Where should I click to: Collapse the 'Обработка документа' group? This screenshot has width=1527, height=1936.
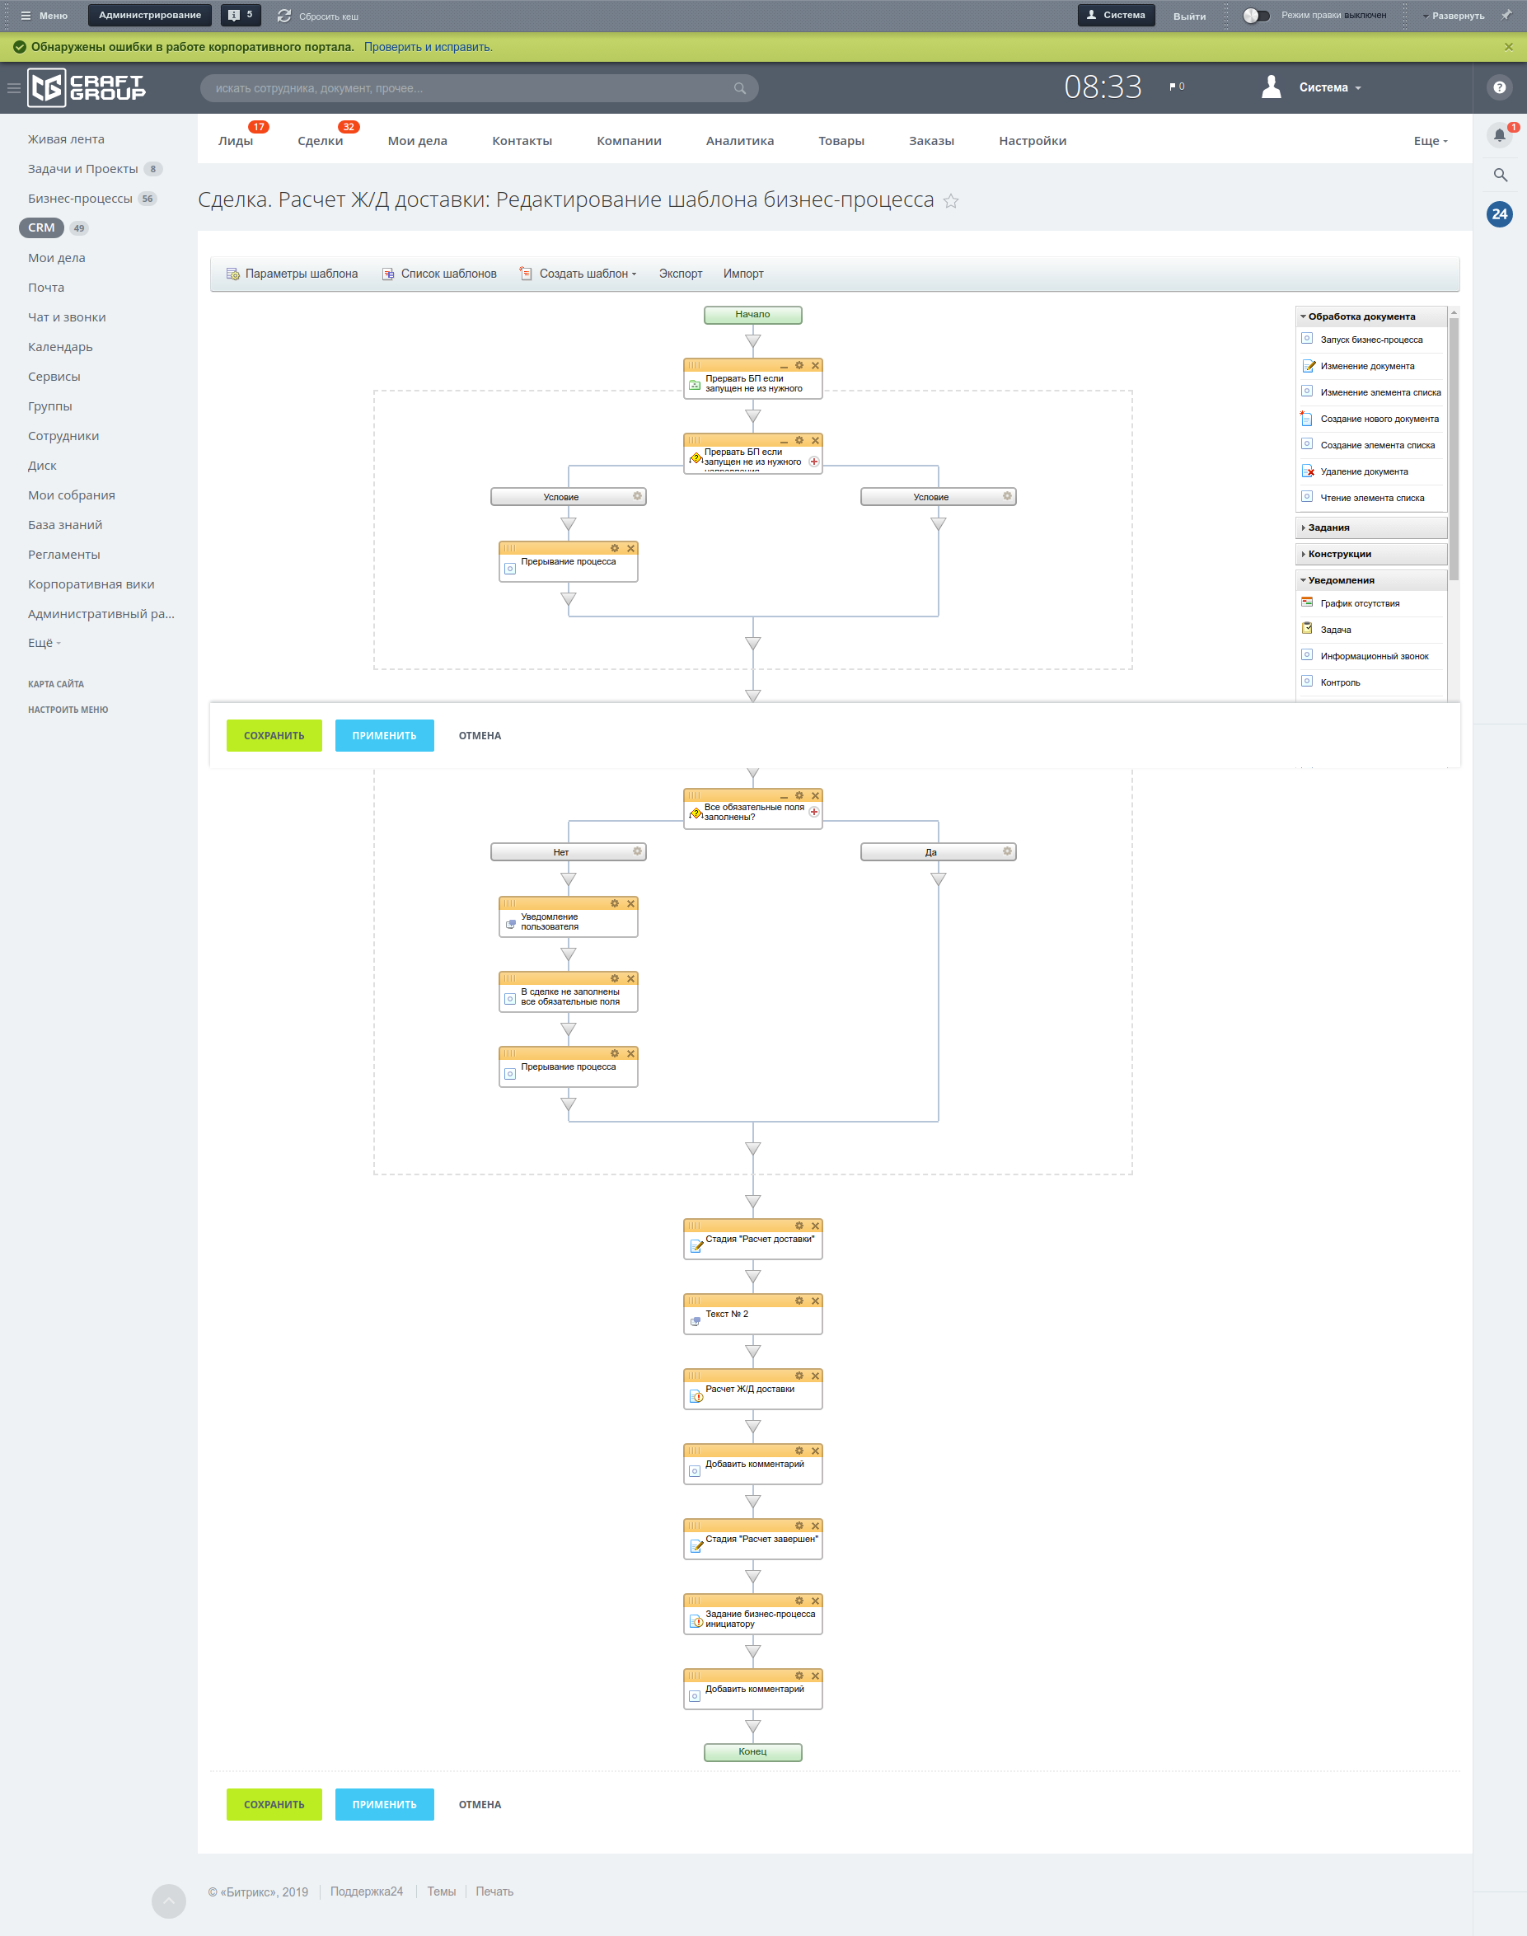click(x=1360, y=316)
